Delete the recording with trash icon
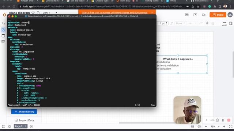This screenshot has width=234, height=131. point(217,120)
